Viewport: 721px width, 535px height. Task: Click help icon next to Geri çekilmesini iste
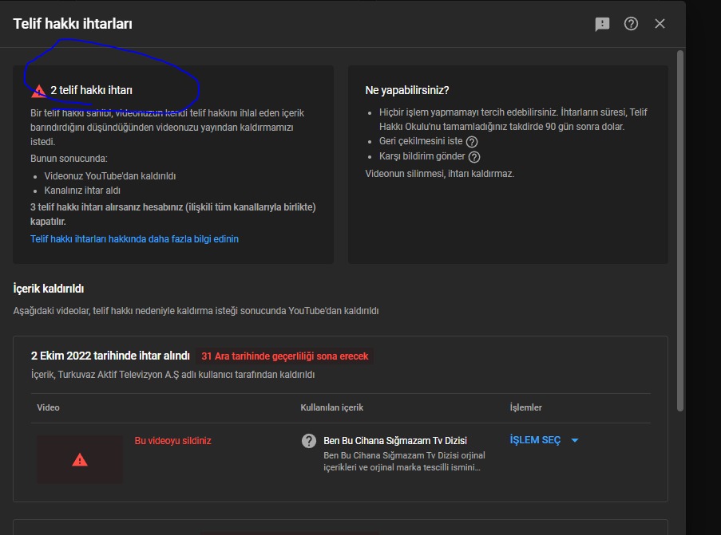(x=472, y=142)
